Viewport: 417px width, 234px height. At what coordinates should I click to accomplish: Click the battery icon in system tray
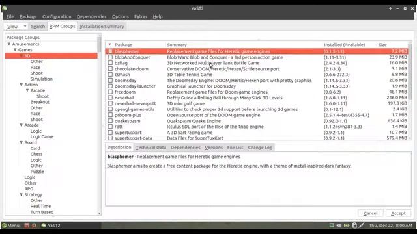(346, 226)
